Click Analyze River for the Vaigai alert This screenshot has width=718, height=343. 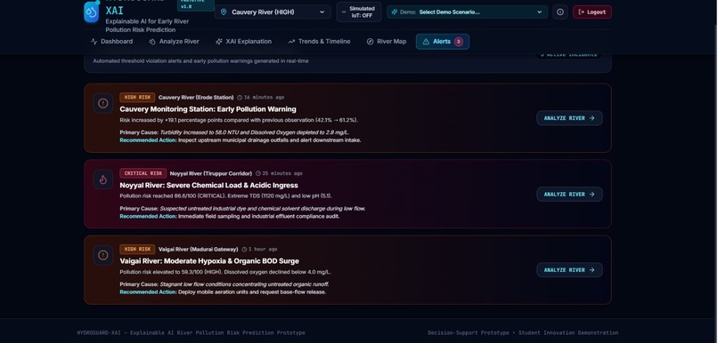coord(569,270)
